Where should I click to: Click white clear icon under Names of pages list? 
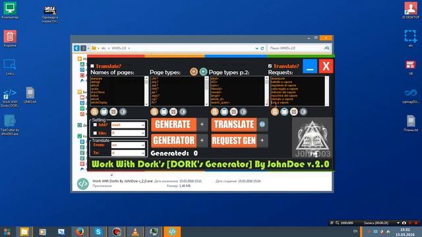click(x=113, y=111)
